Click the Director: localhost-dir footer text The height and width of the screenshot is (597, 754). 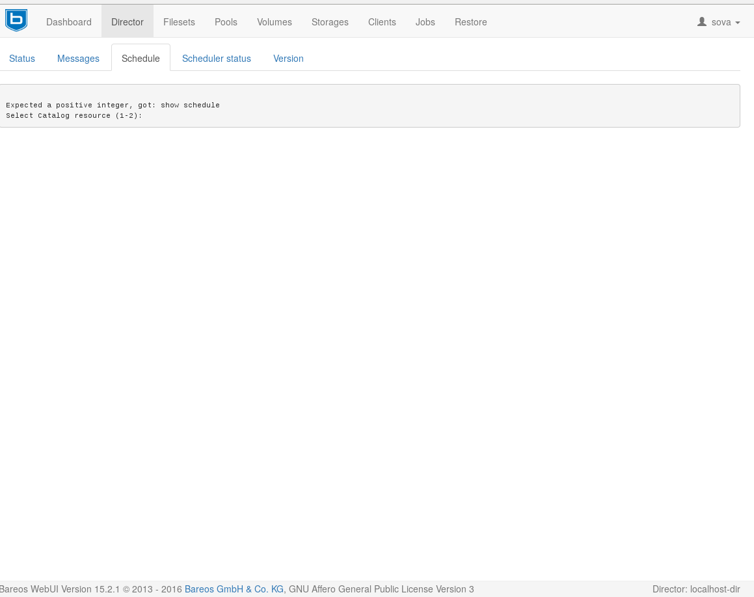[x=696, y=589]
